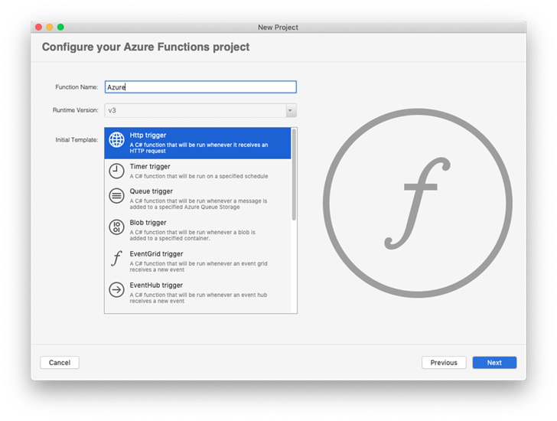Image resolution: width=557 pixels, height=421 pixels.
Task: Click the 'Initial Template:' label
Action: pyautogui.click(x=77, y=140)
